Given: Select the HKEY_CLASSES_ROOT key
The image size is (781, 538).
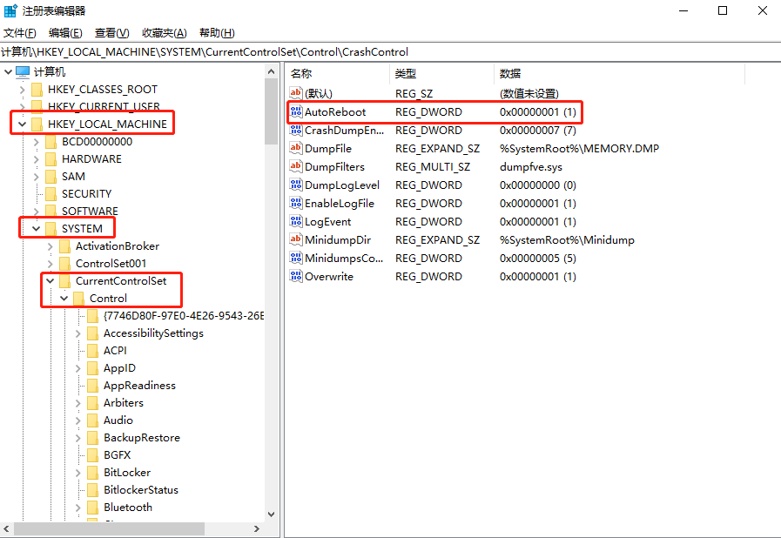Looking at the screenshot, I should pyautogui.click(x=101, y=88).
